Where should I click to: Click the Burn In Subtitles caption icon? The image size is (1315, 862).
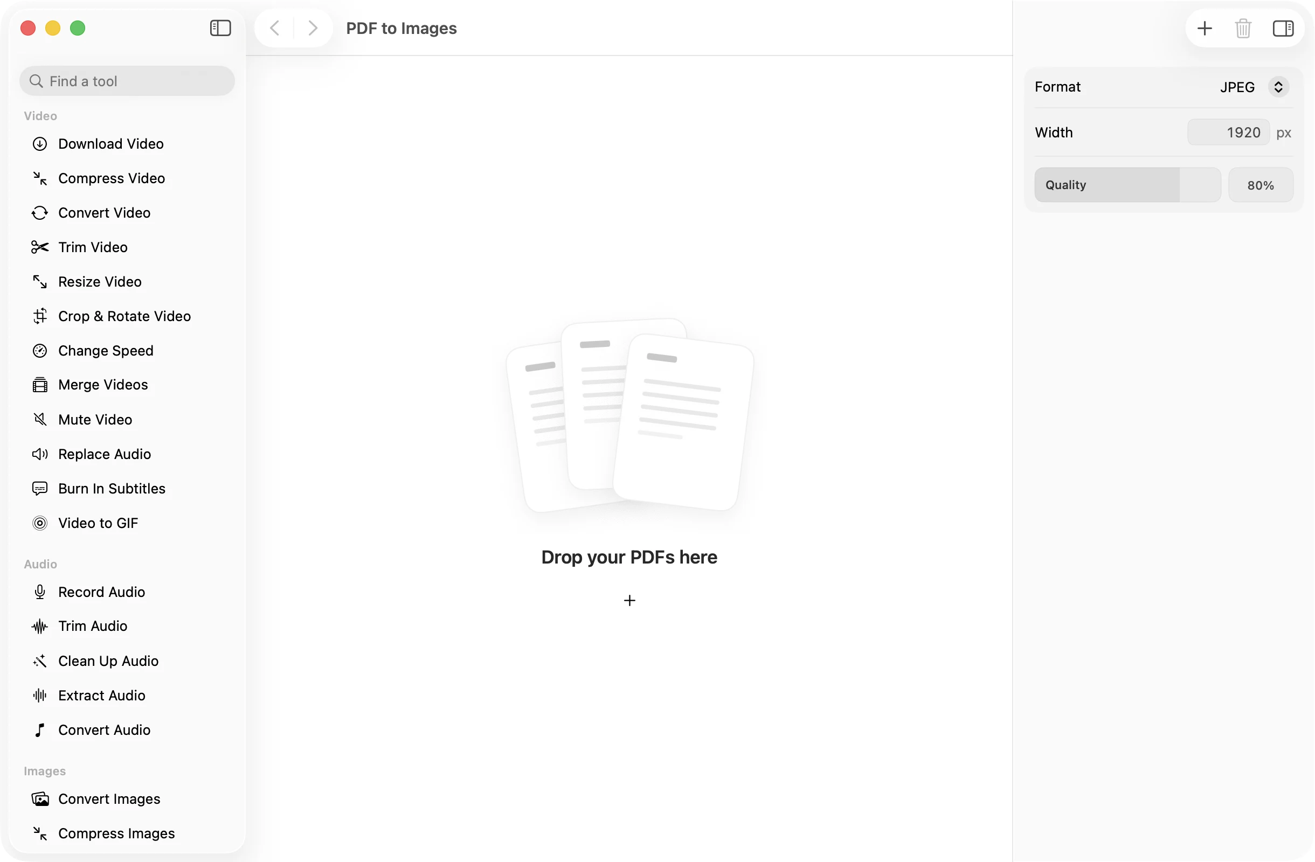tap(40, 489)
